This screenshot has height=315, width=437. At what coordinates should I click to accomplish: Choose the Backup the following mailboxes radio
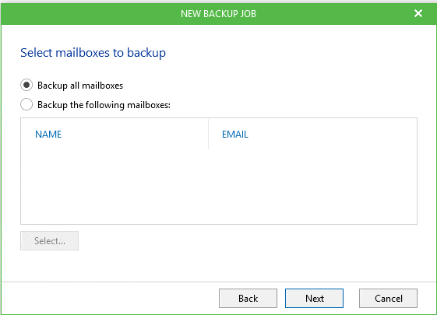[x=26, y=104]
